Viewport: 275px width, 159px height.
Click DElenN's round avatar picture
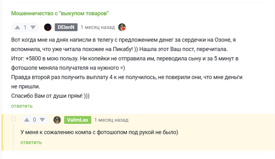[48, 27]
